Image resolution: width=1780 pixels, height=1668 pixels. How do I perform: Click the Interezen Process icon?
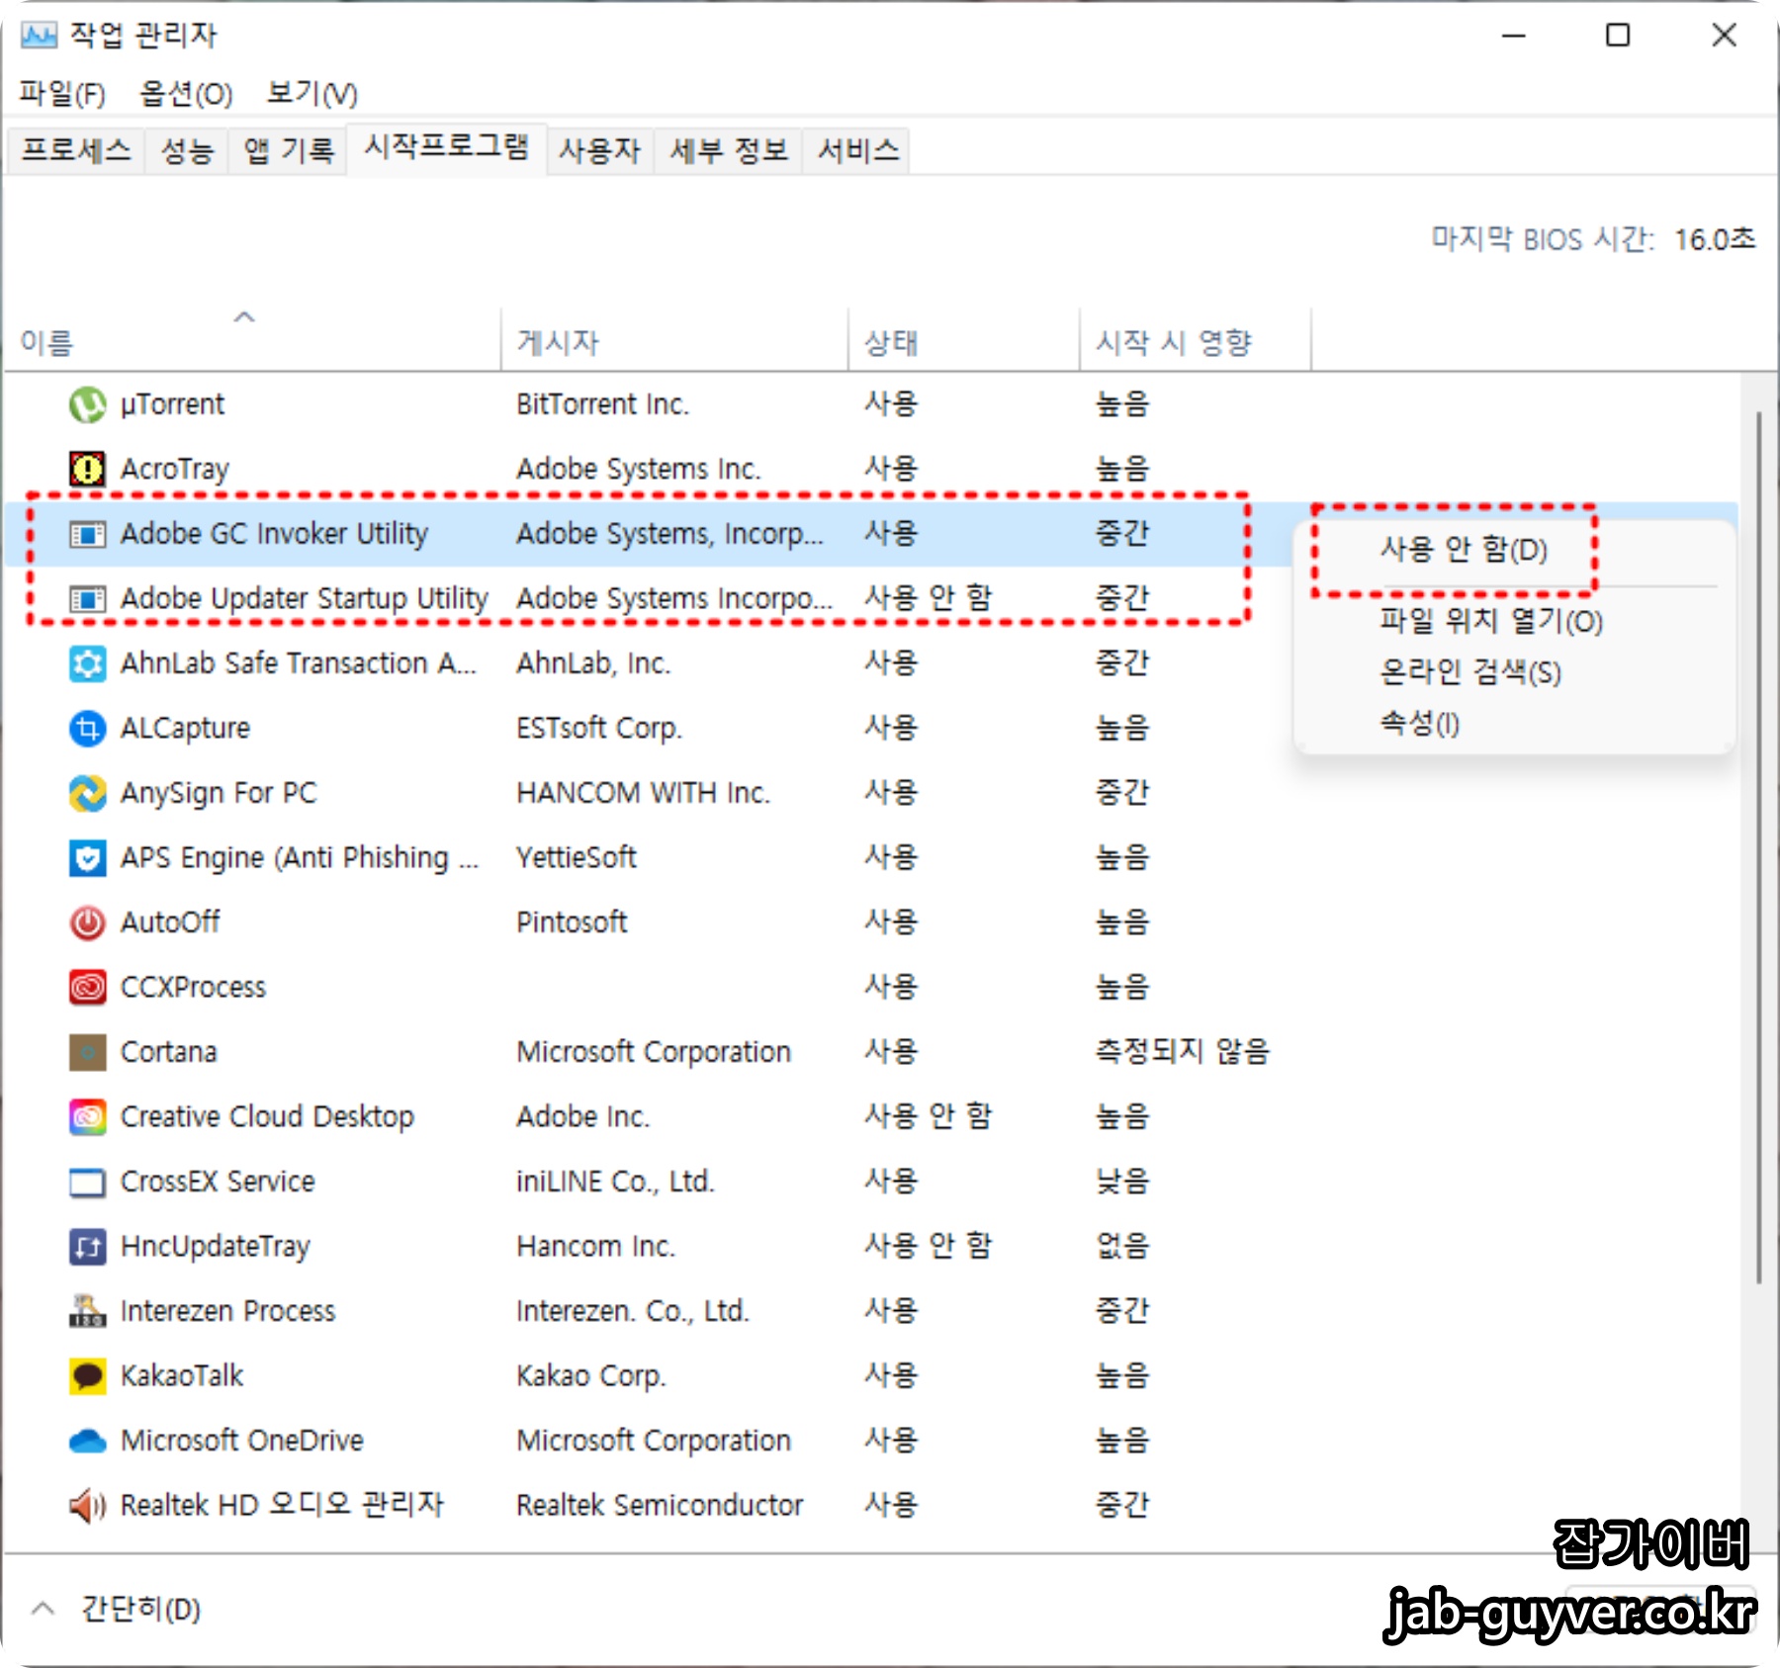[x=87, y=1311]
